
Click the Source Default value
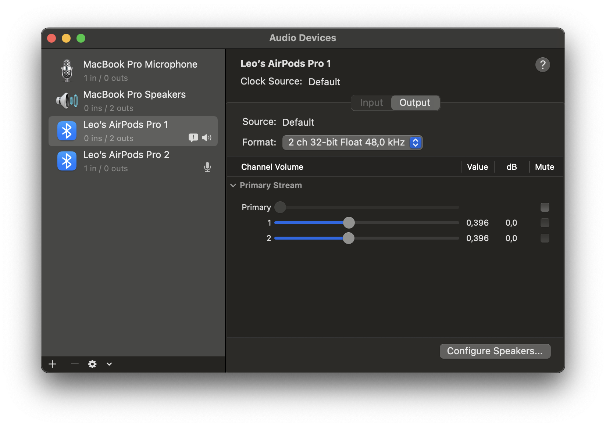point(298,122)
